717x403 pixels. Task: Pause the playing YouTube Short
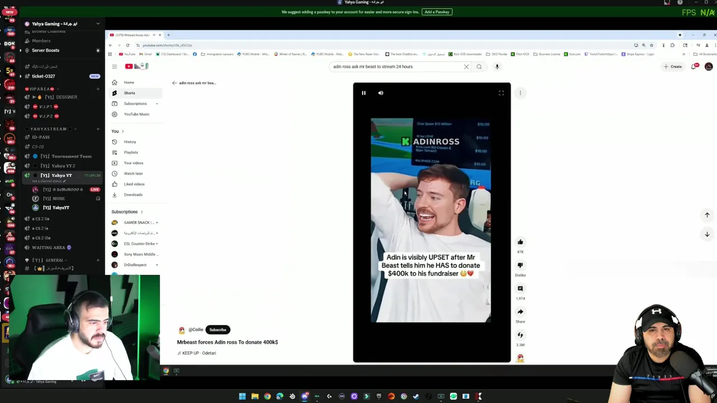[x=364, y=93]
